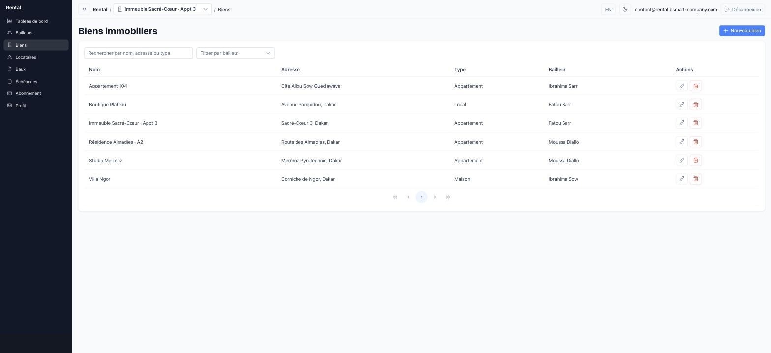The height and width of the screenshot is (353, 771).
Task: Edit the Villa Ngor property
Action: pos(682,179)
